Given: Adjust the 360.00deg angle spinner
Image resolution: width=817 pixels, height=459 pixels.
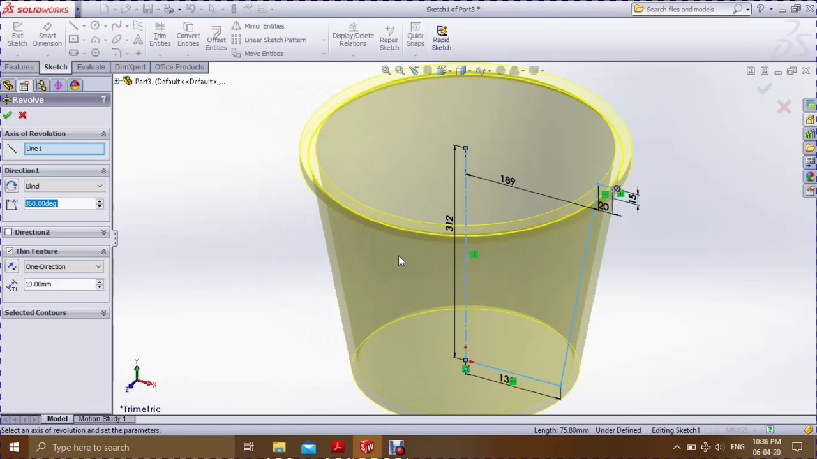Looking at the screenshot, I should [100, 203].
